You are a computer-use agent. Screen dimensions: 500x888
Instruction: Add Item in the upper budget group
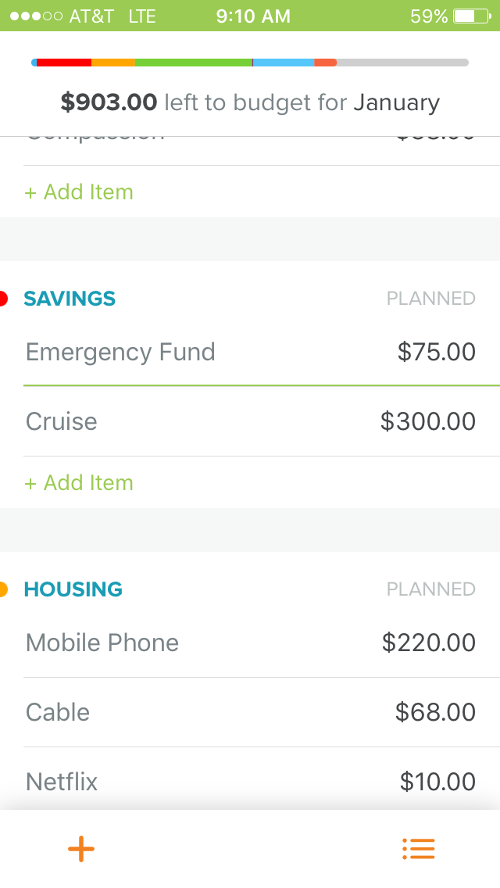(79, 192)
